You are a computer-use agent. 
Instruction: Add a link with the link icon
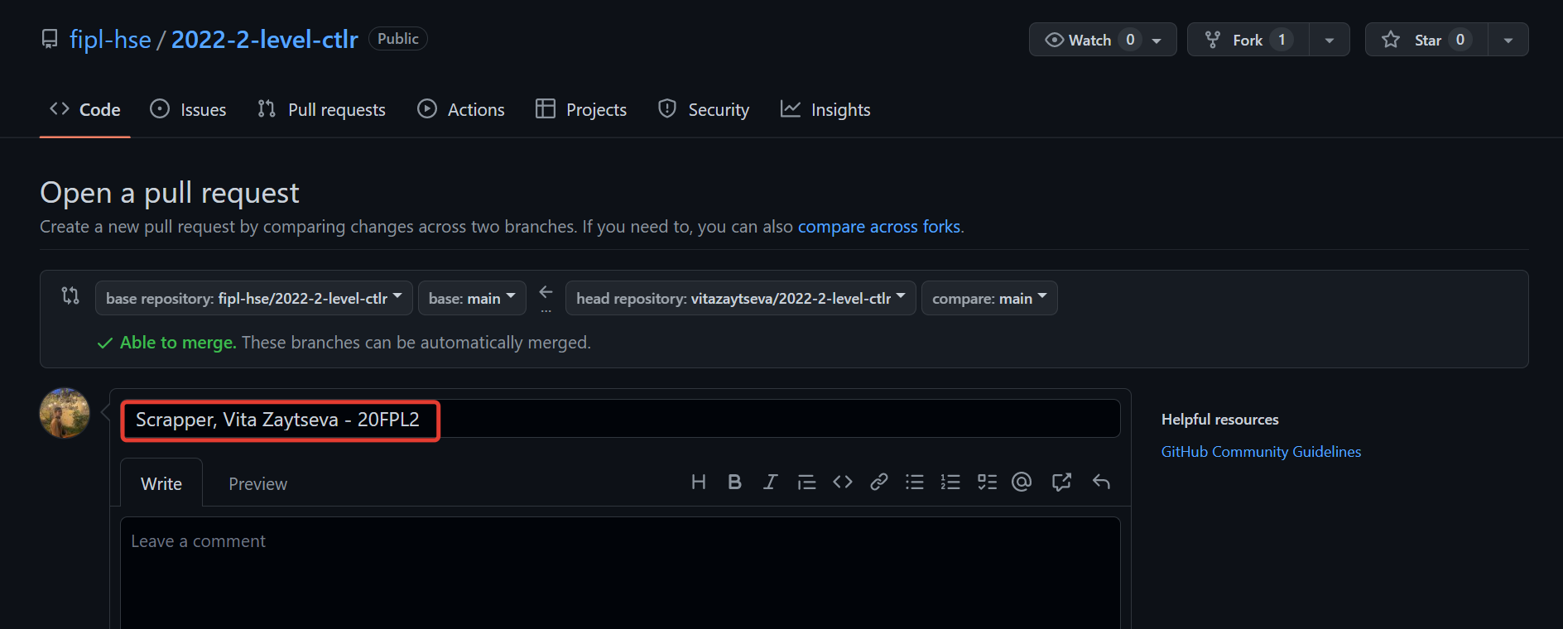(879, 482)
